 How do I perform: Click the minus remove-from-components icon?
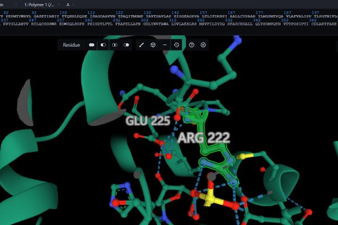164,44
